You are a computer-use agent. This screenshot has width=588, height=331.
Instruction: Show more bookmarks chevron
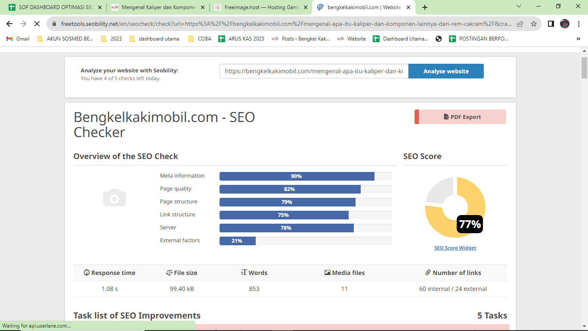click(579, 39)
